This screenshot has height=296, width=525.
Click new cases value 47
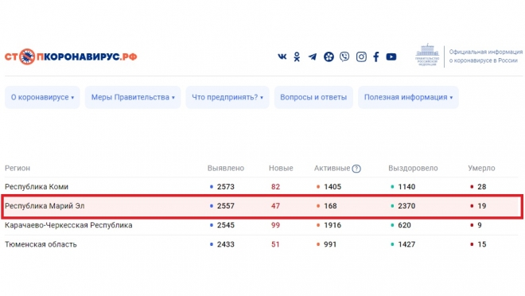pos(275,206)
